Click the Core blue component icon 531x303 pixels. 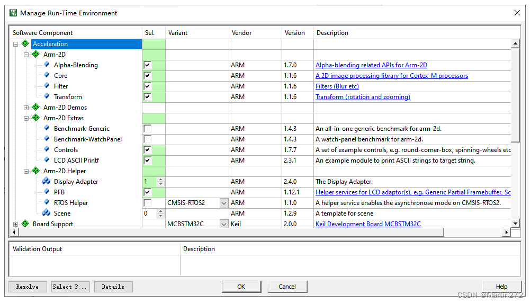(x=47, y=75)
